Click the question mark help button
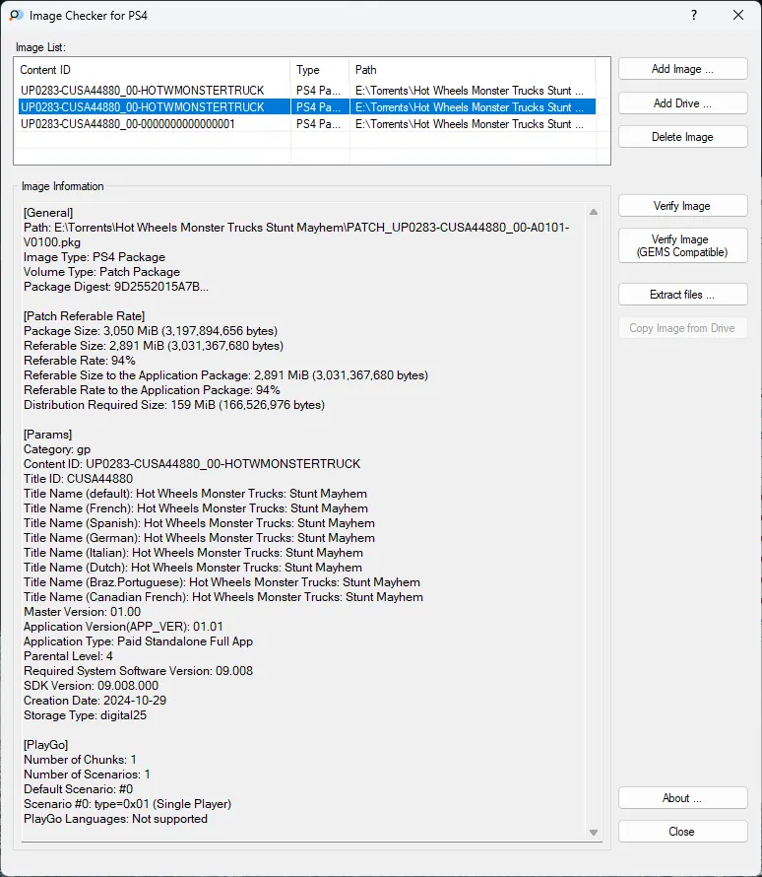Viewport: 762px width, 877px height. pos(694,15)
